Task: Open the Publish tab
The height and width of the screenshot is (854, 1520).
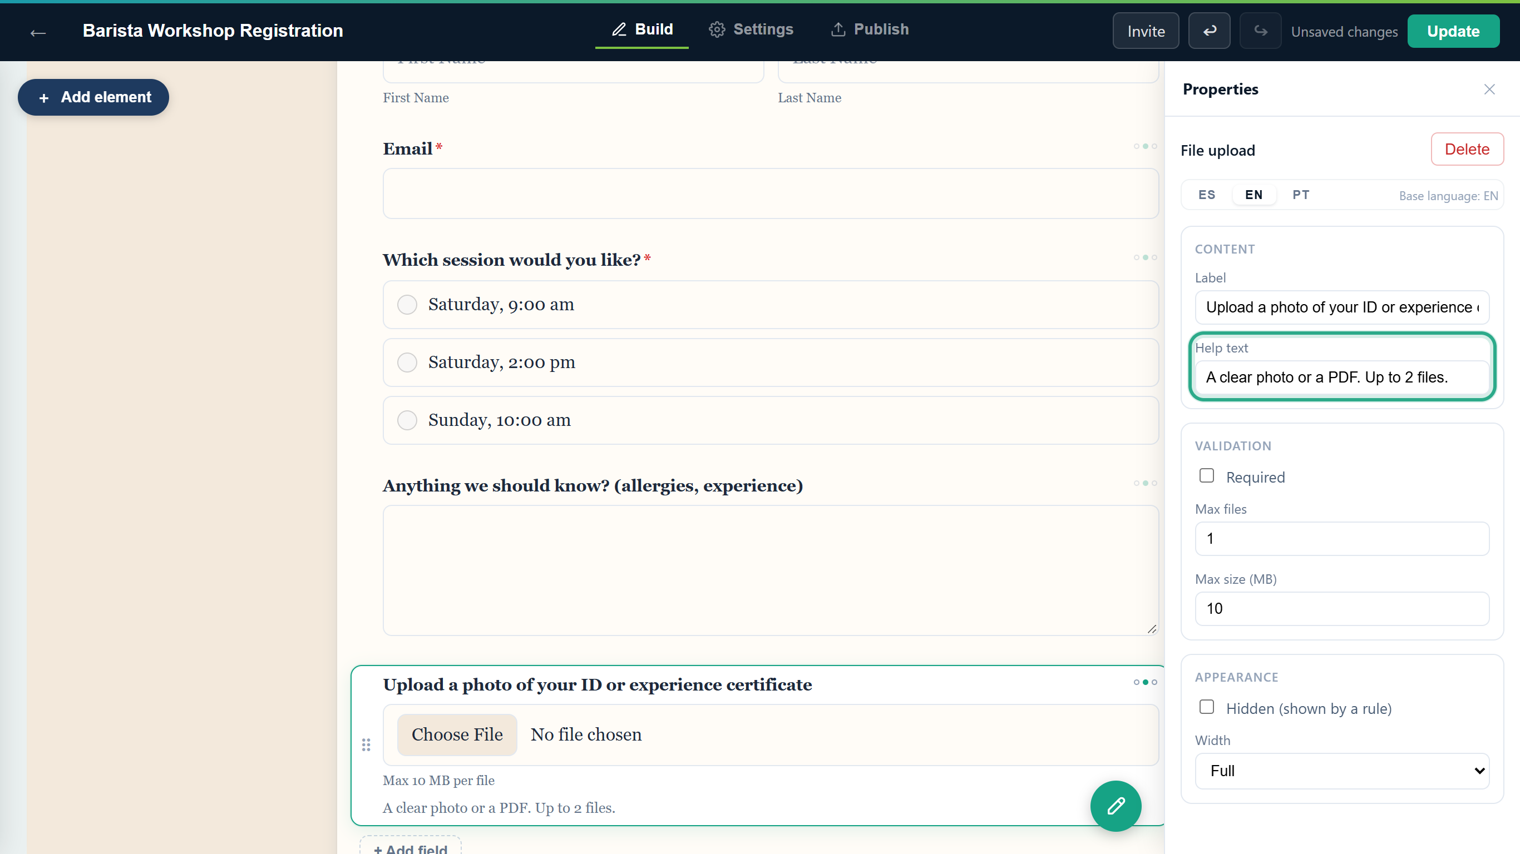Action: (x=870, y=29)
